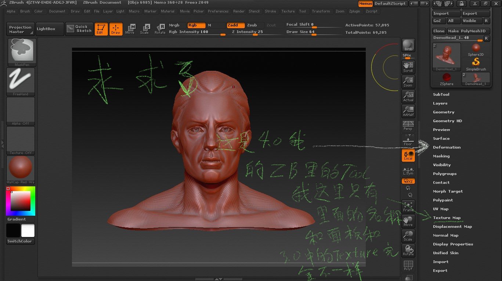Open the Alpha Off selector
The image size is (502, 281).
click(21, 111)
